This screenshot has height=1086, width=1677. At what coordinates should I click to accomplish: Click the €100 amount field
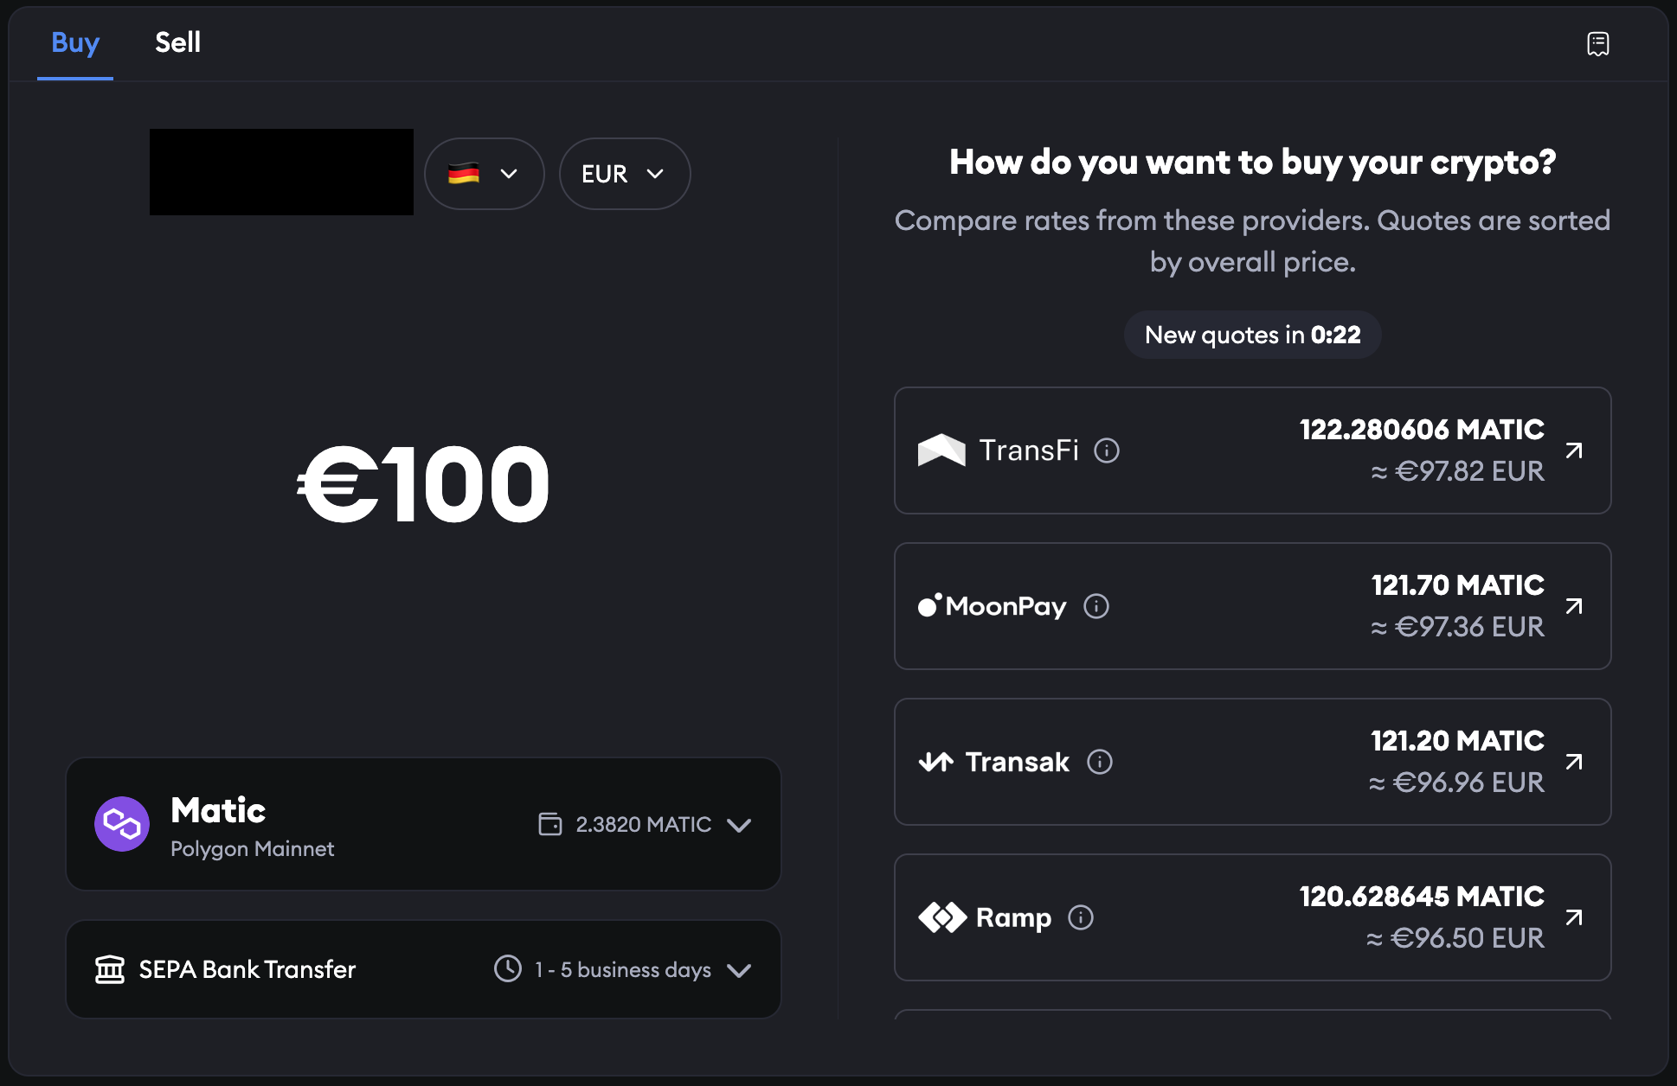(423, 484)
